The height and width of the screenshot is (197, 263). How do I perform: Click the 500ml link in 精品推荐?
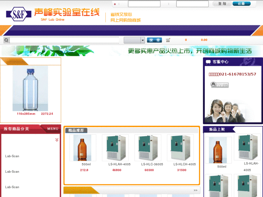point(86,164)
